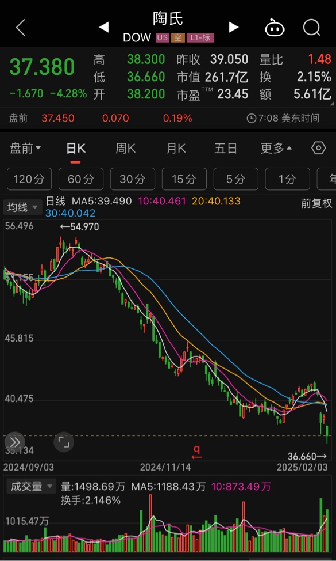Toggle the 前复权 adjustment setting

(316, 203)
